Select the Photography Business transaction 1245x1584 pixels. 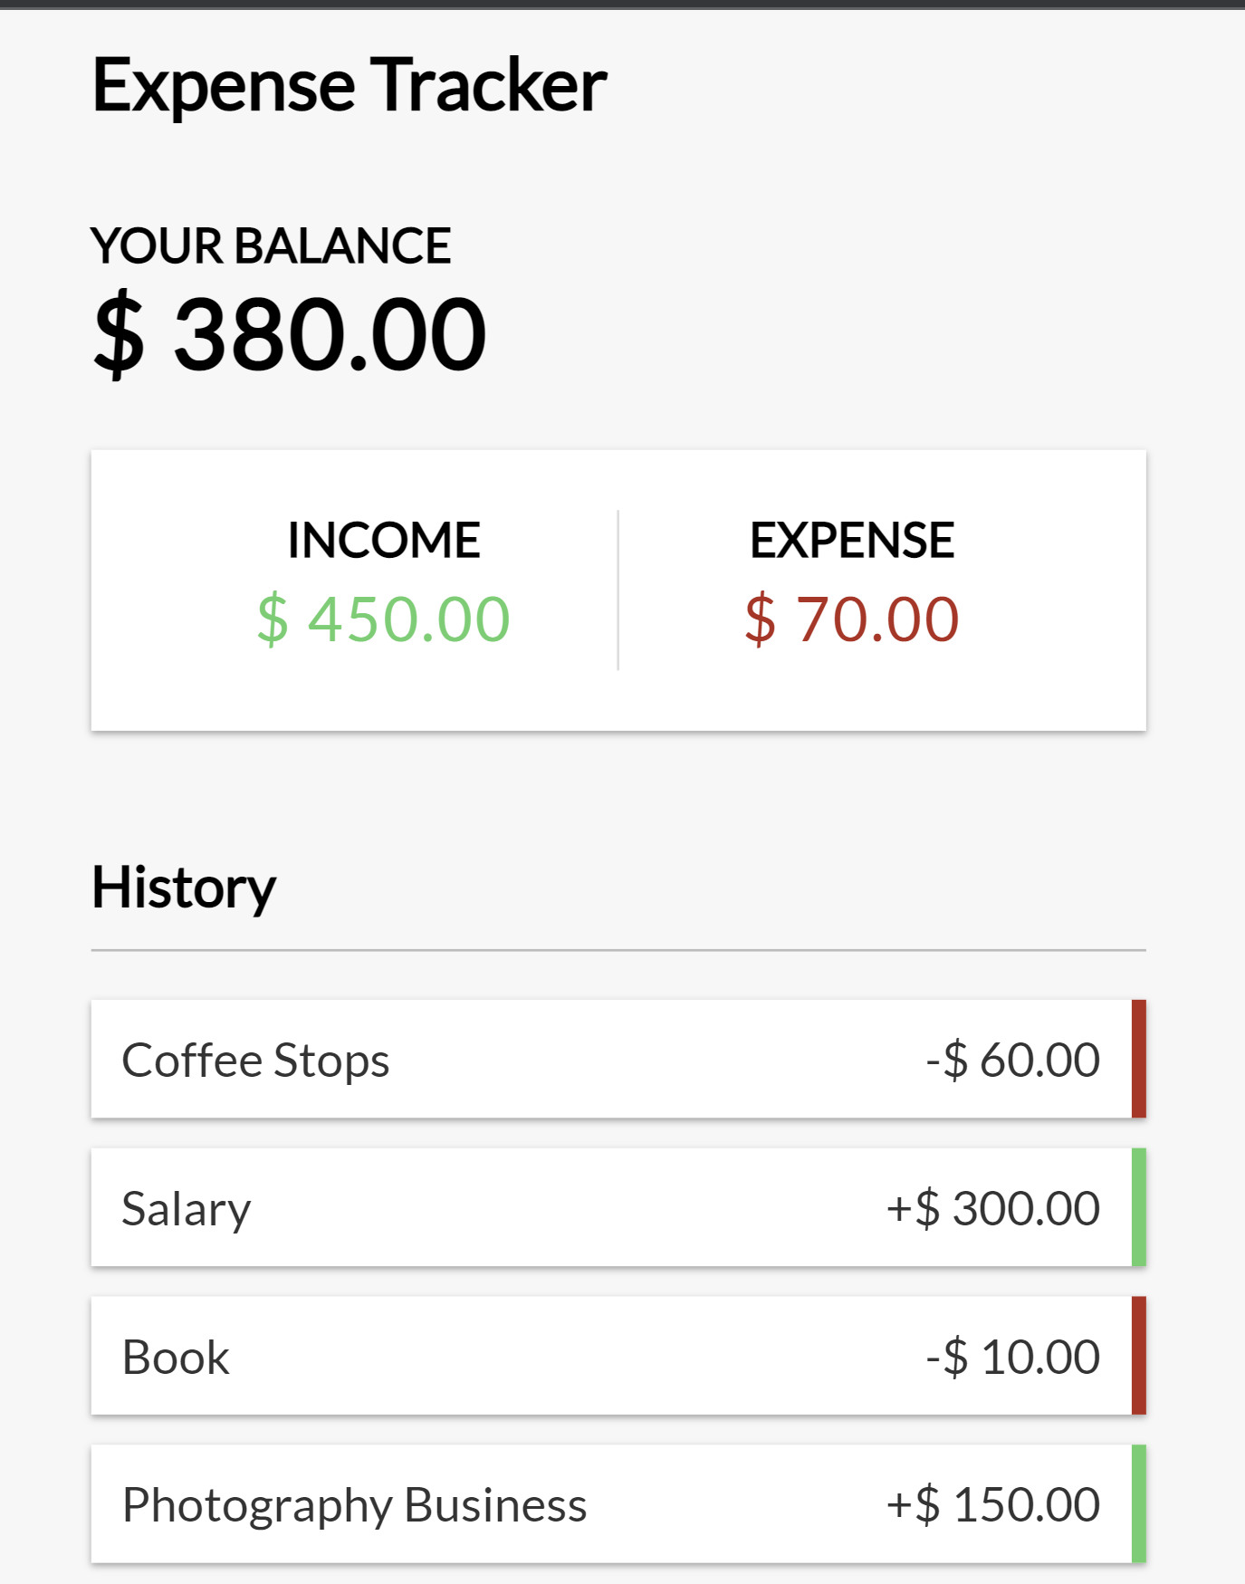pos(618,1503)
